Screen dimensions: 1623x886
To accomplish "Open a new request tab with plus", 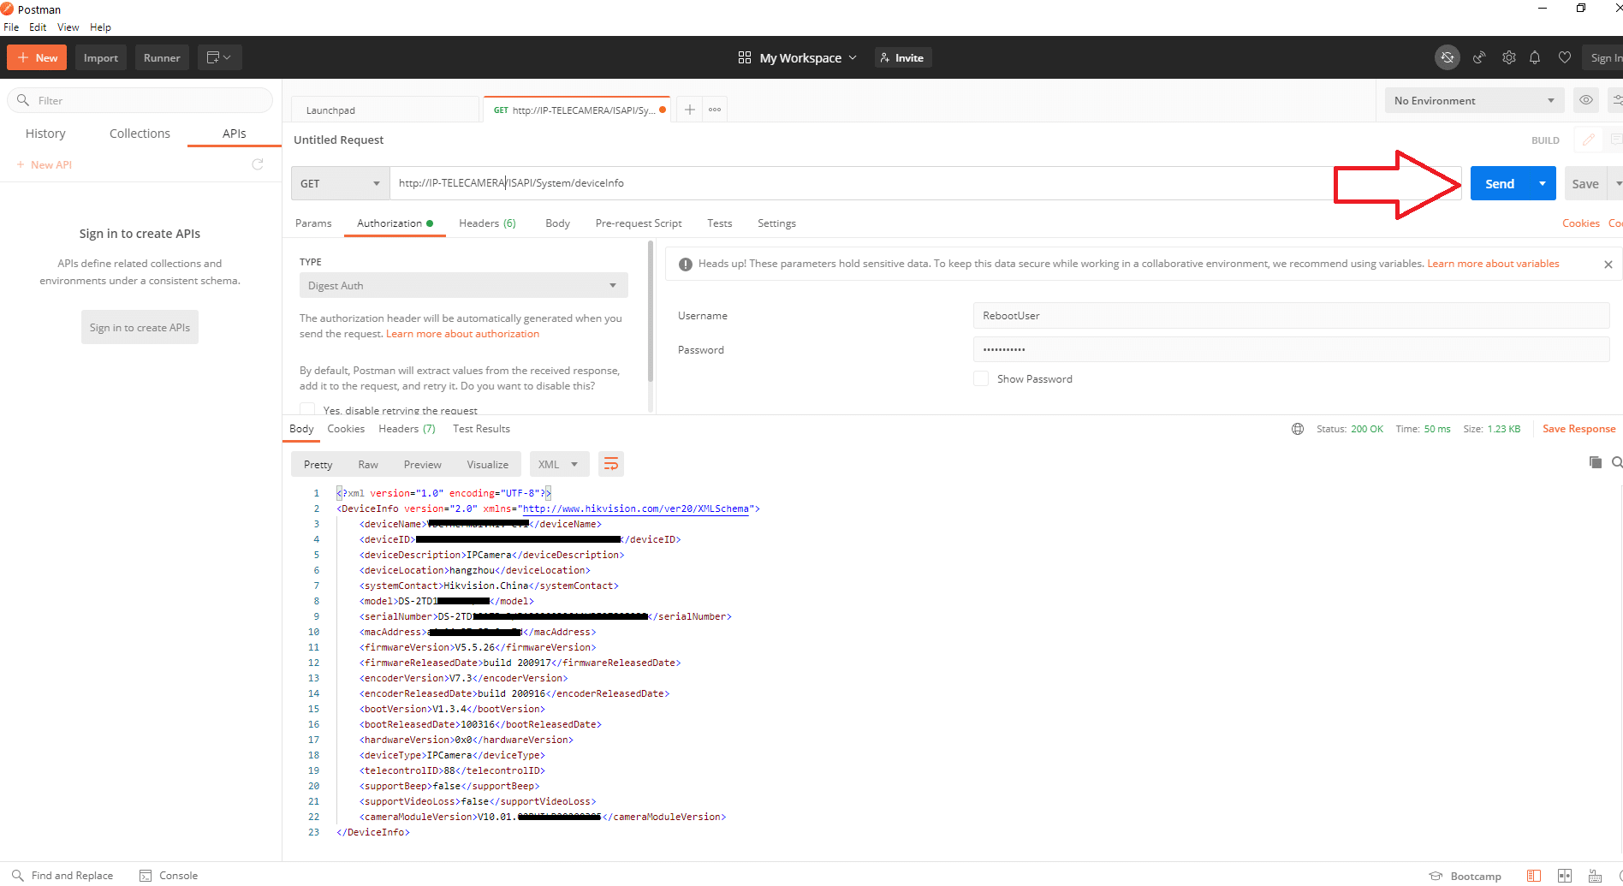I will pos(689,110).
